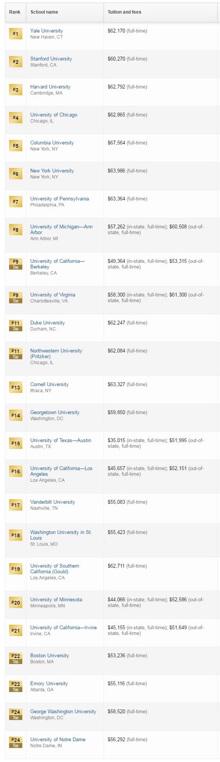The image size is (220, 762).
Task: Click Duke University link
Action: (47, 323)
